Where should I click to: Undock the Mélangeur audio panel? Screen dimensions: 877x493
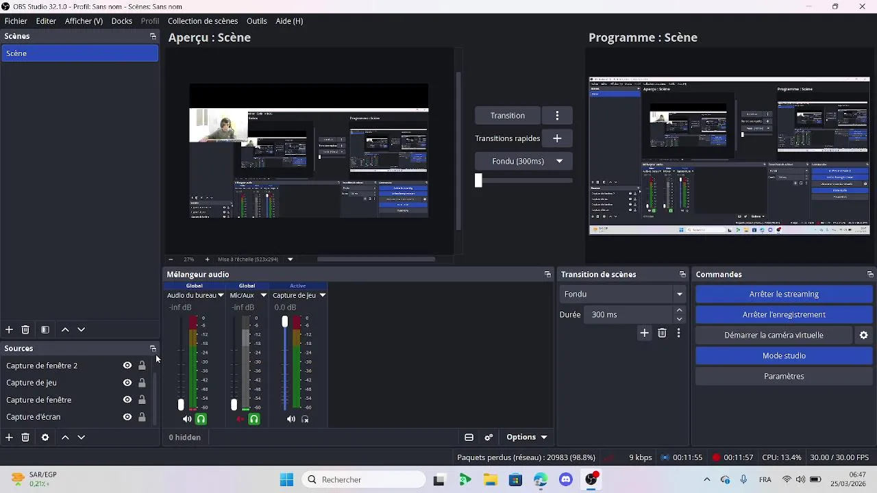click(547, 275)
